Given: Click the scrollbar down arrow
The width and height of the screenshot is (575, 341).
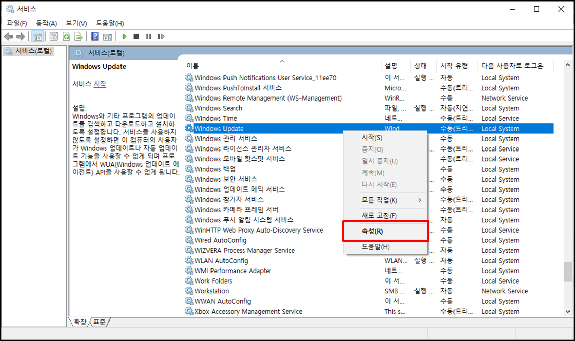Looking at the screenshot, I should [x=568, y=311].
